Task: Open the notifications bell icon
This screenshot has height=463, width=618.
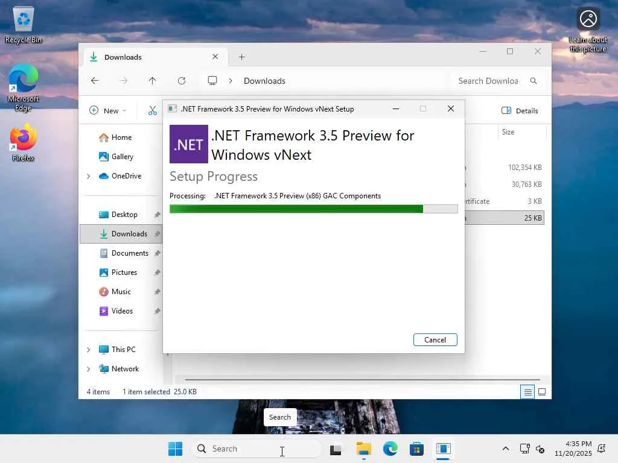Action: click(x=602, y=449)
